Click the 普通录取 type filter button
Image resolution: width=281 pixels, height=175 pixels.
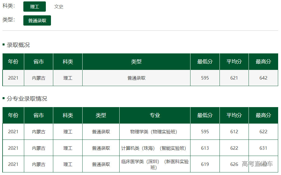pyautogui.click(x=37, y=20)
